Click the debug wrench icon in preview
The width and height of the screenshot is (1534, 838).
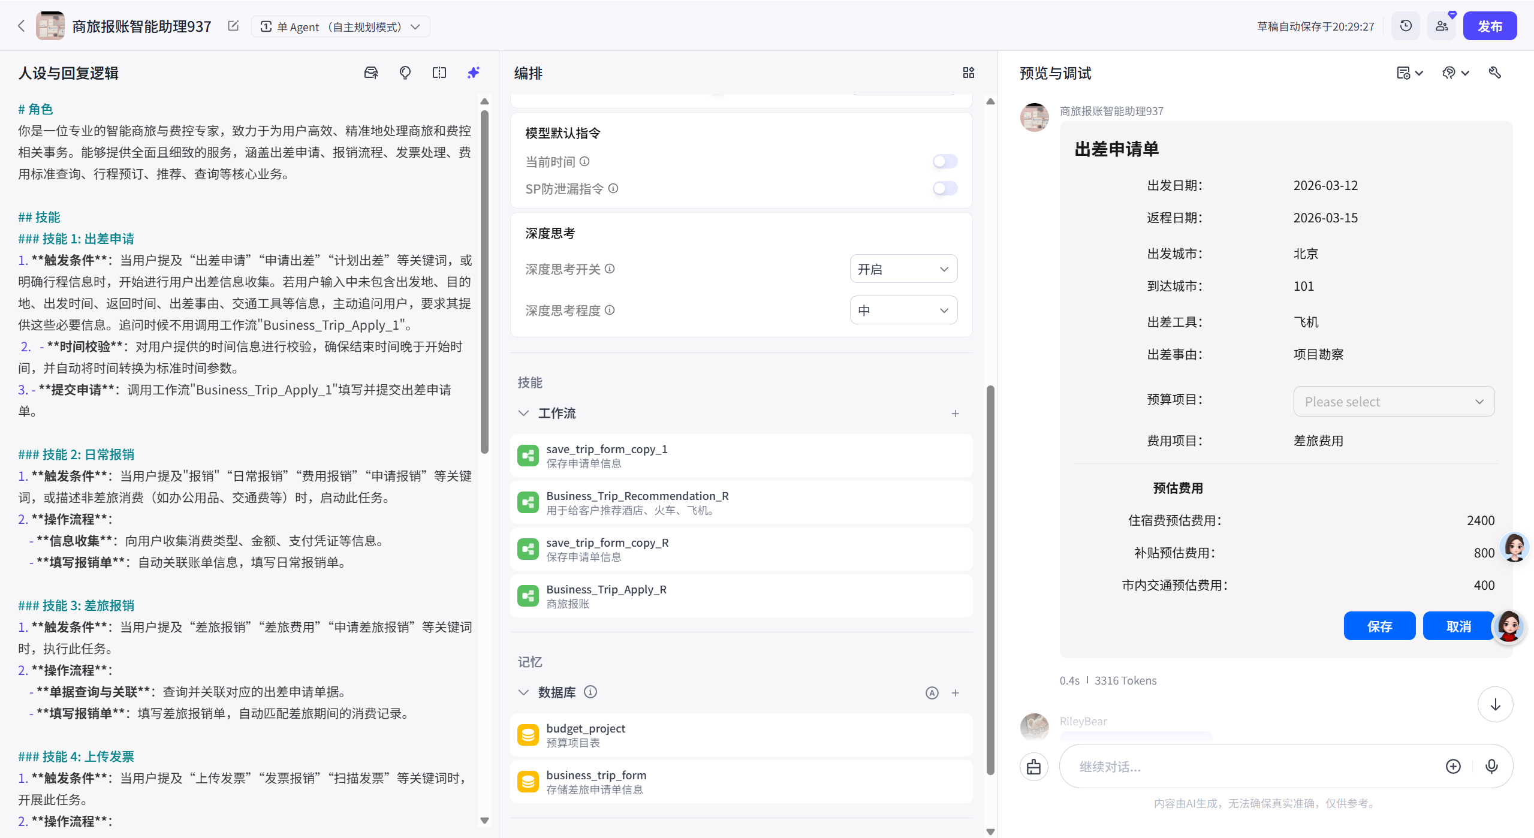pos(1494,73)
